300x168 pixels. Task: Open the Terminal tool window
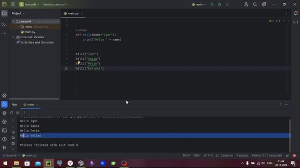coord(4,131)
